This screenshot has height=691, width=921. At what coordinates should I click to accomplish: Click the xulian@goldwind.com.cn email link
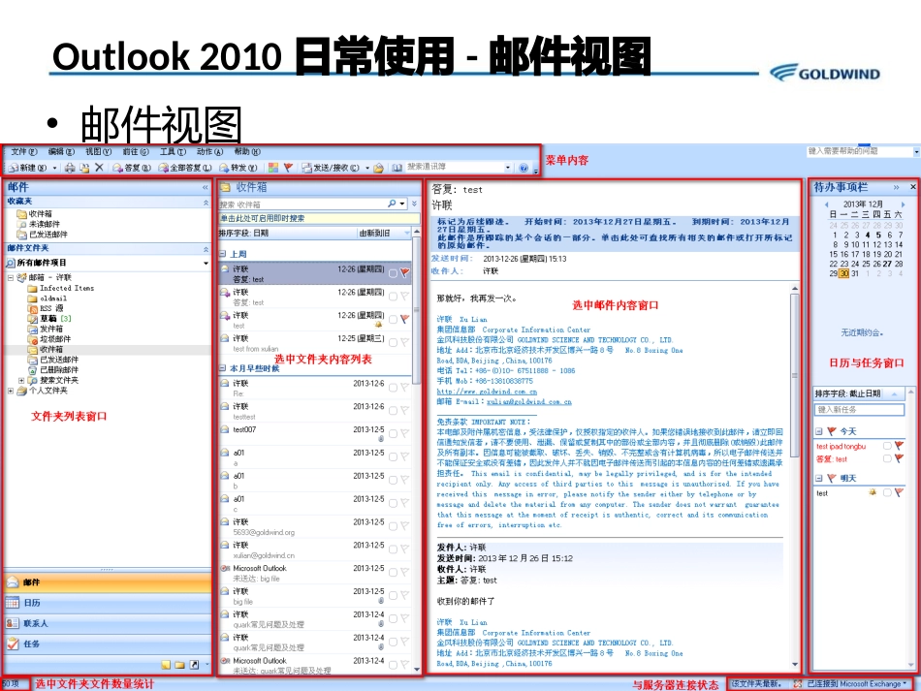click(528, 401)
